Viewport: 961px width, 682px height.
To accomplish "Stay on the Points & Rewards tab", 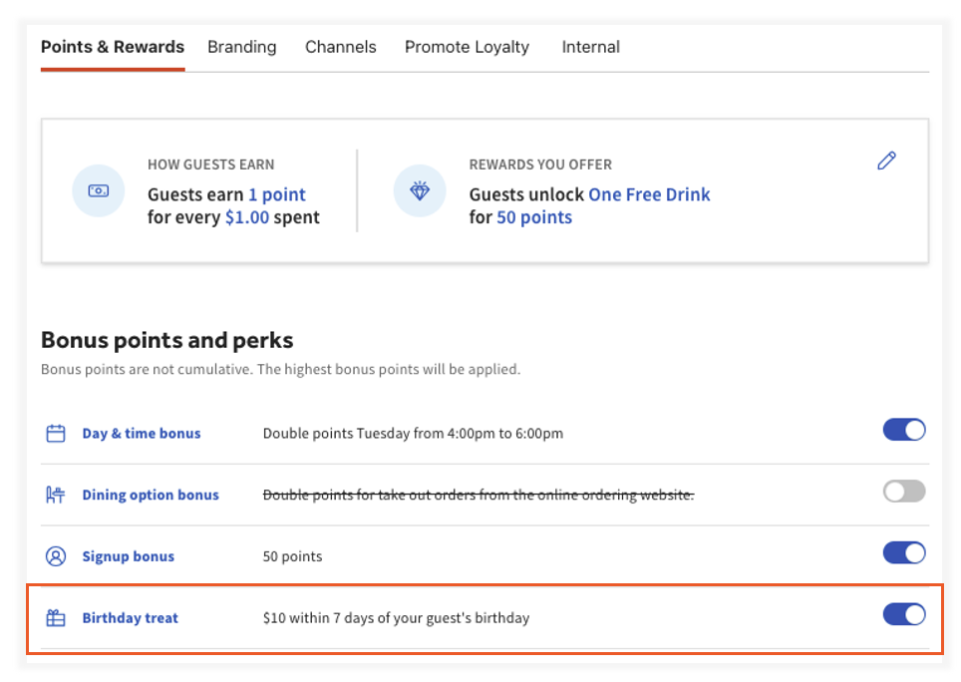I will [112, 47].
